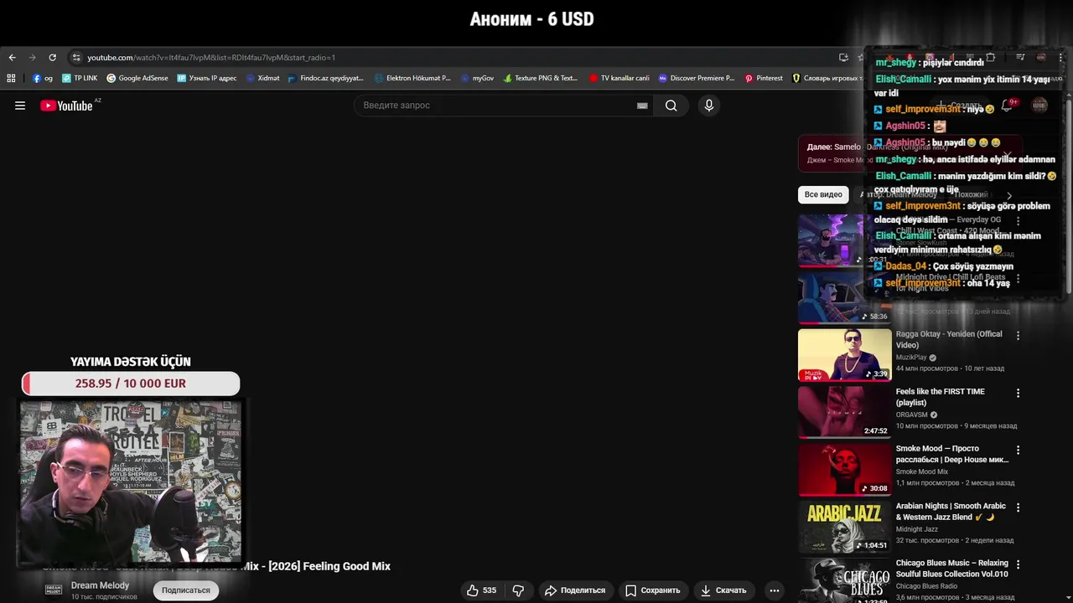Open the Midnight Jazz channel link
1073x603 pixels.
pyautogui.click(x=917, y=529)
